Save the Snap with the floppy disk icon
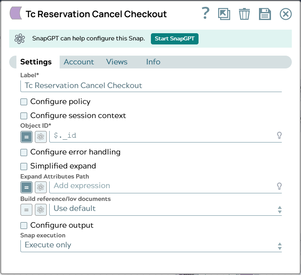The width and height of the screenshot is (301, 275). pyautogui.click(x=265, y=14)
